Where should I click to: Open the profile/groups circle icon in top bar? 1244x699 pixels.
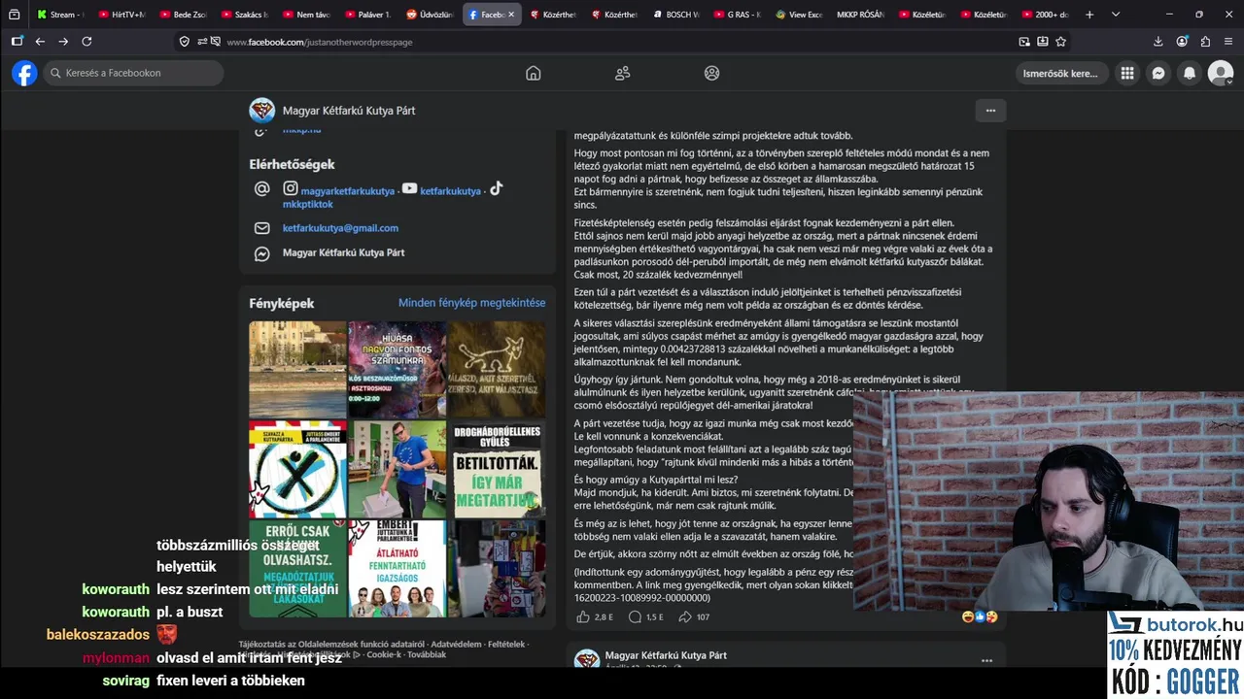(711, 73)
